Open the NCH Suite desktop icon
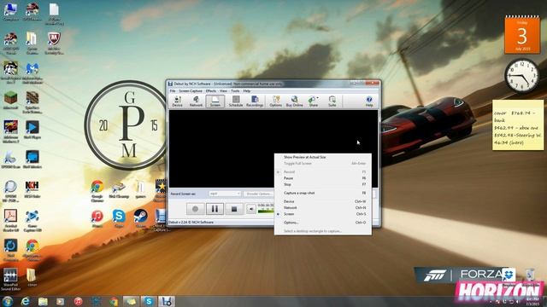Screen dimensions: 547x307 tap(32, 189)
